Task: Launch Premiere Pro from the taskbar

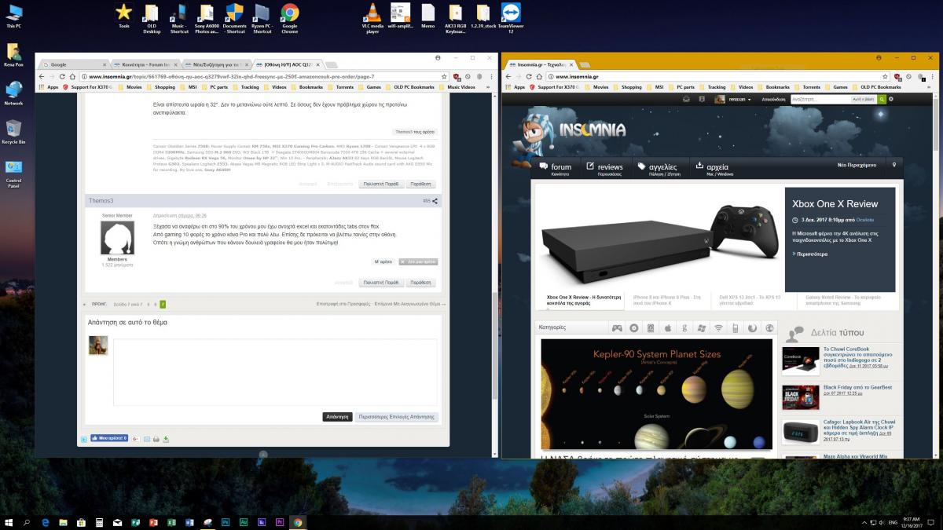Action: pos(279,521)
